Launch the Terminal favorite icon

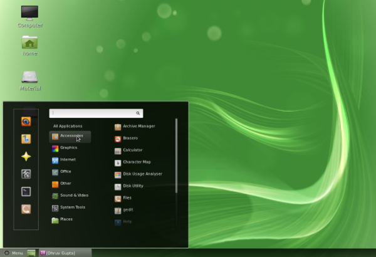pos(26,192)
